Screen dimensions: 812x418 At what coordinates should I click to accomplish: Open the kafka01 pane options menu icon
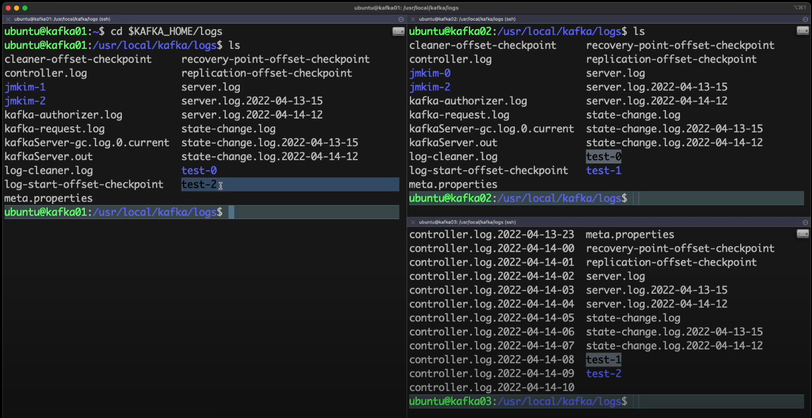click(400, 19)
